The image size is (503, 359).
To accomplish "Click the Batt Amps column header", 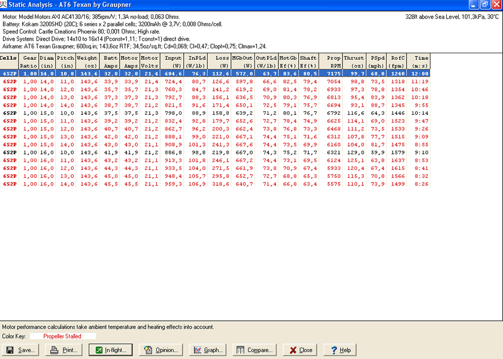I will (110, 62).
